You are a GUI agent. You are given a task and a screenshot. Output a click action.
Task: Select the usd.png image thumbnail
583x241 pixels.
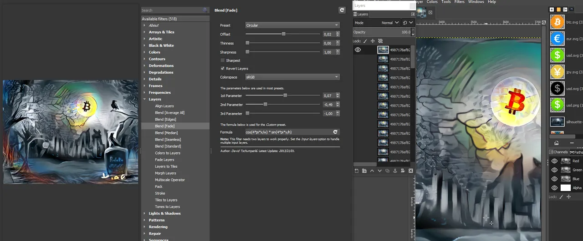pos(557,105)
